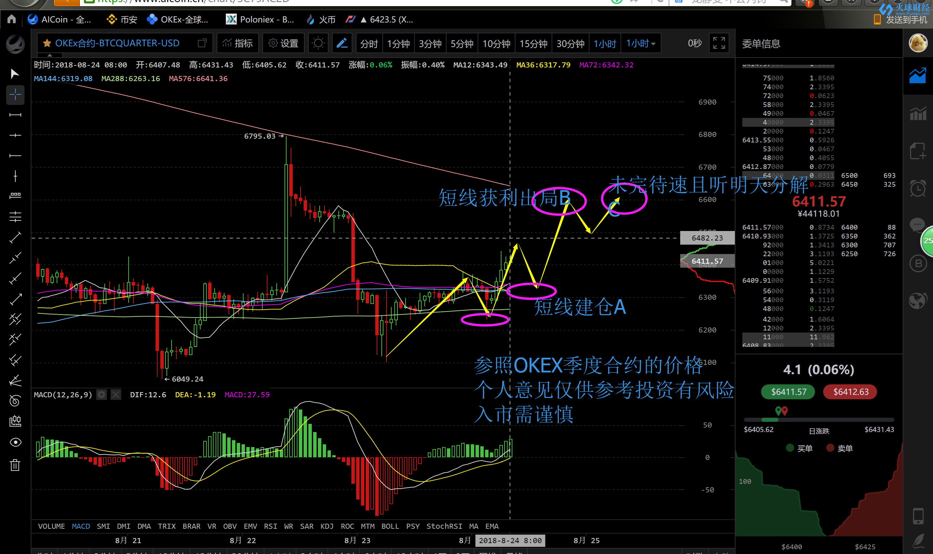Viewport: 933px width, 554px height.
Task: Select the EMA indicator
Action: 492,526
